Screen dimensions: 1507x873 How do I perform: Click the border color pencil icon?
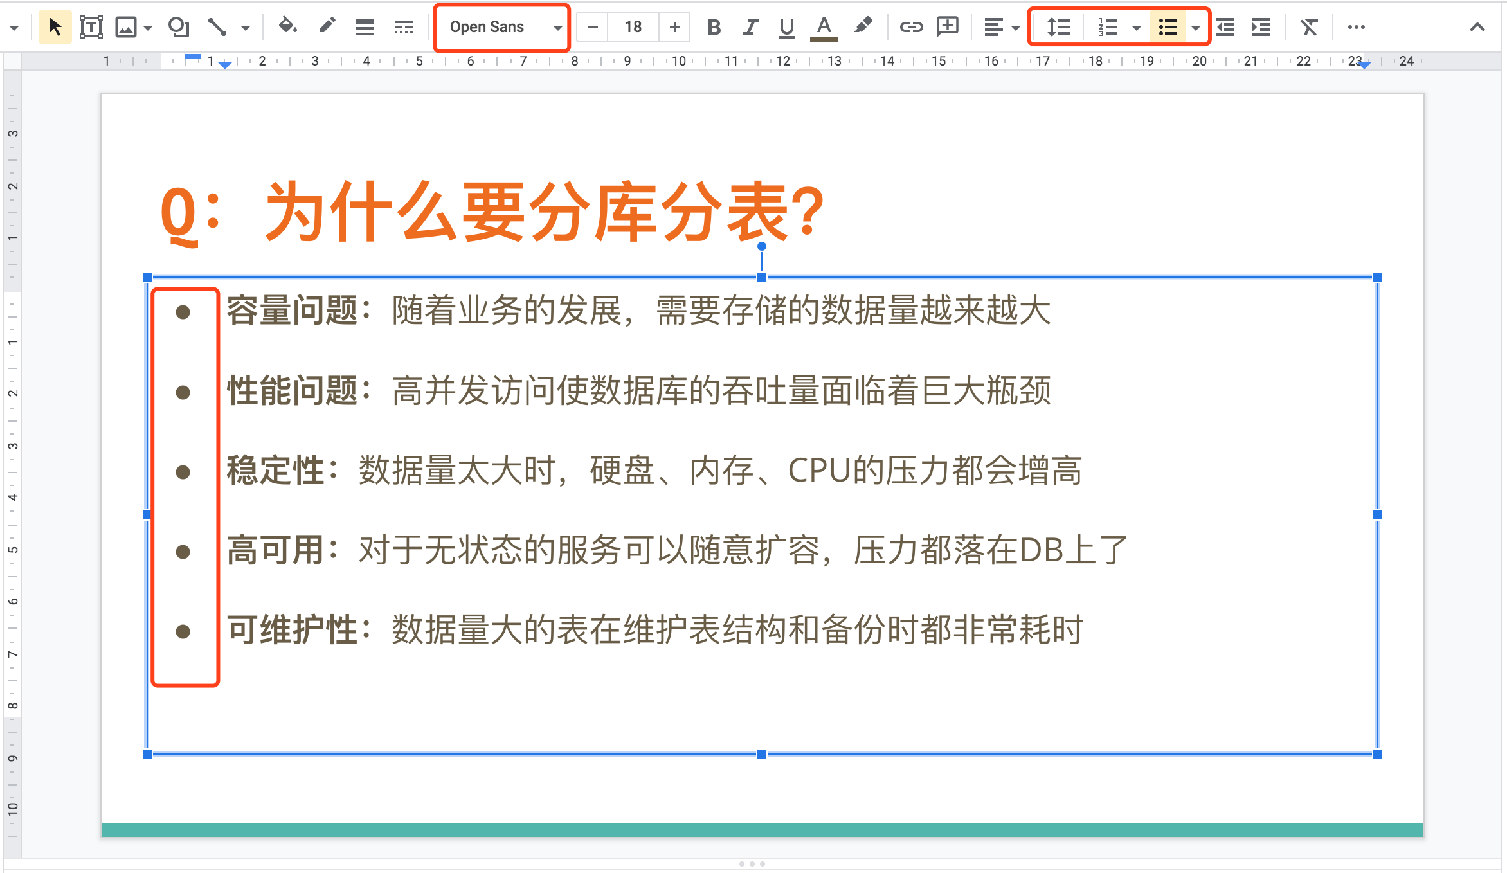[x=327, y=27]
